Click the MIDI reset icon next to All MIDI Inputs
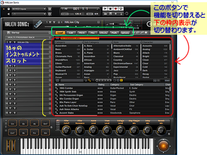This screenshot has height=155, width=207. click(x=50, y=9)
